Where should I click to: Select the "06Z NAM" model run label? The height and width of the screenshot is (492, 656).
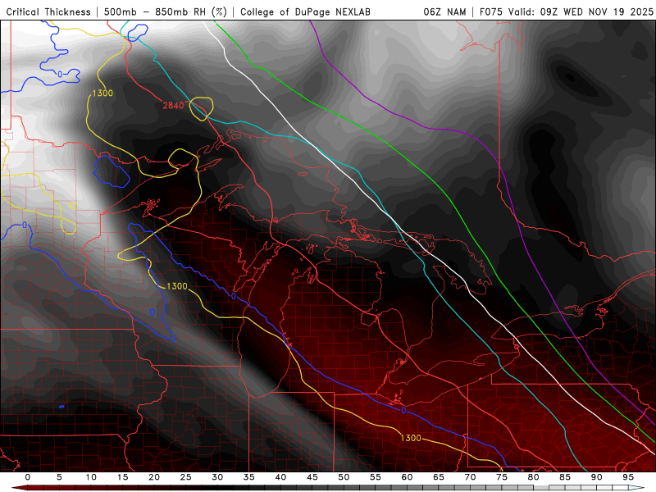point(444,11)
